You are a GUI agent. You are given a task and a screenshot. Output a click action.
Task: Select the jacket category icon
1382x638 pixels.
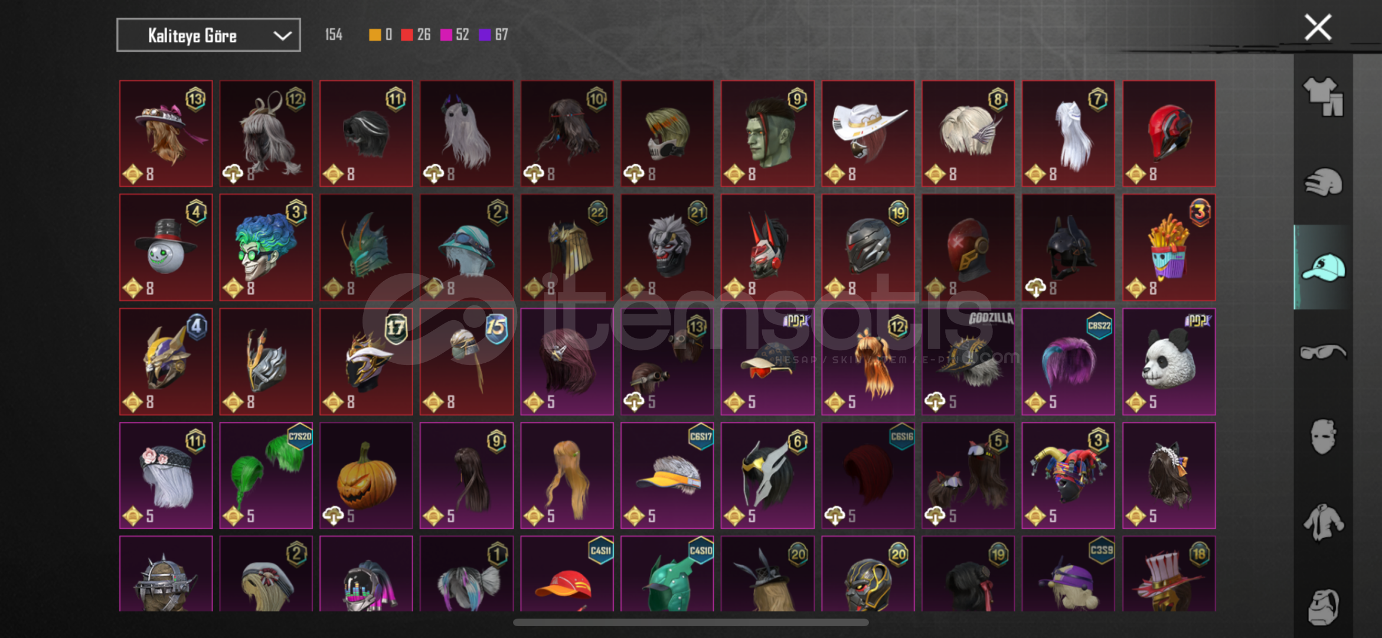coord(1323,522)
